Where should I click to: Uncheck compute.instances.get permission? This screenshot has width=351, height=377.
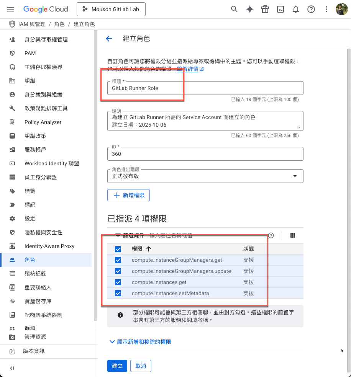coord(118,282)
